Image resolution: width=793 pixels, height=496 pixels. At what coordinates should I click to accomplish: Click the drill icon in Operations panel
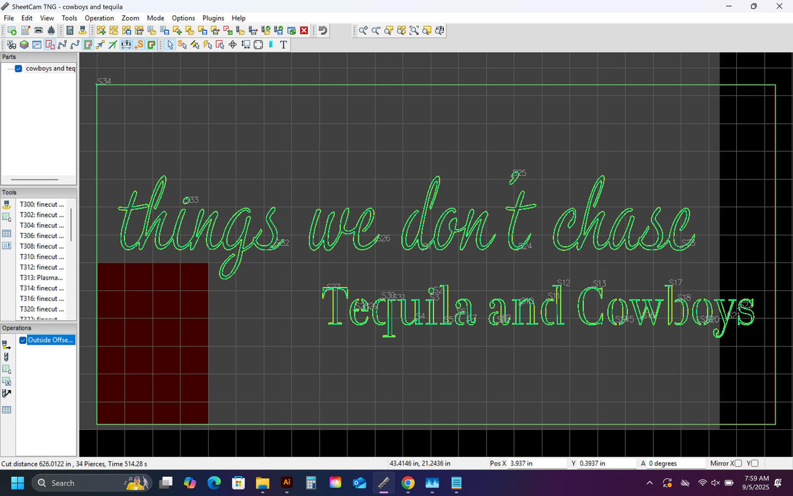(x=6, y=356)
